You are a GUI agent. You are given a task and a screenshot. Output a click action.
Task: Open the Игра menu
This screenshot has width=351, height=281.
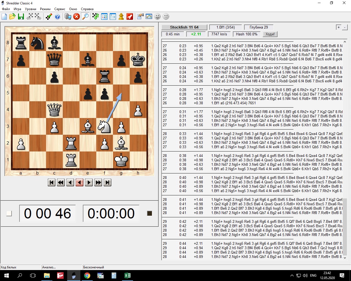17,9
